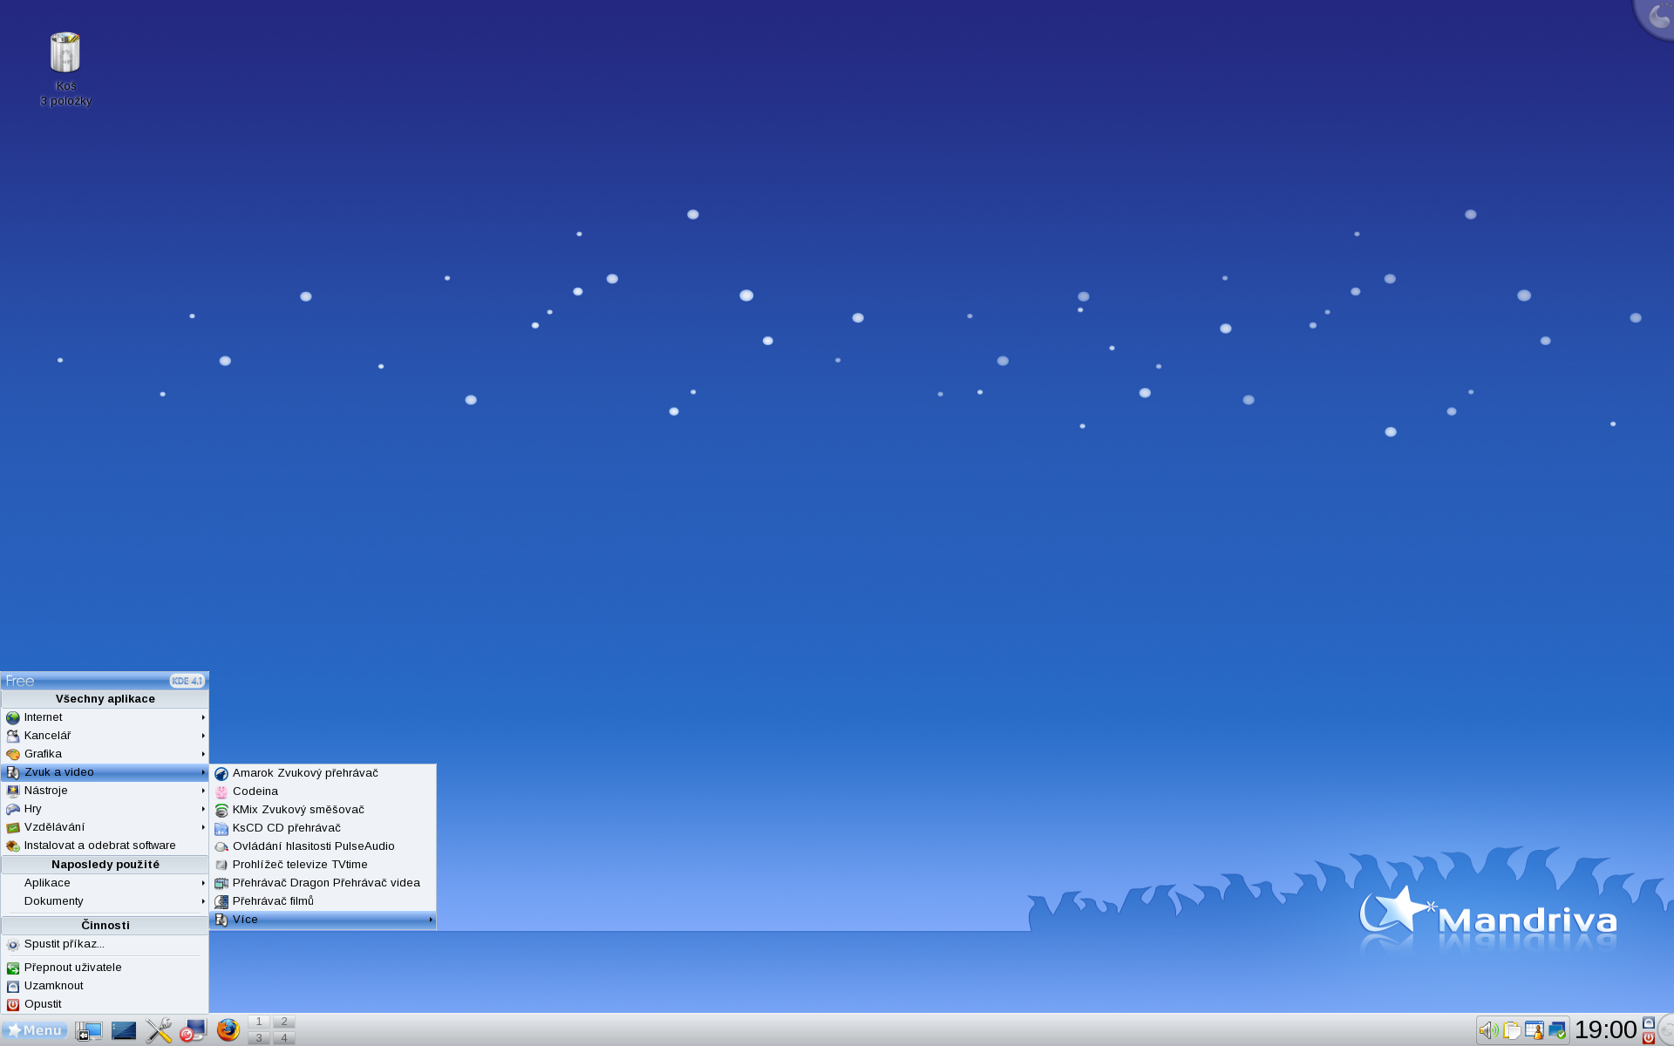
Task: Select the highlighted Zvuk a video category
Action: click(x=105, y=772)
